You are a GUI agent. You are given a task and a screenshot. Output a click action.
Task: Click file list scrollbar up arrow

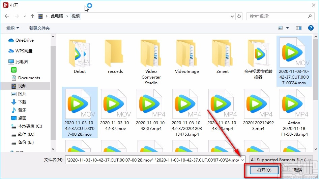tap(316, 37)
